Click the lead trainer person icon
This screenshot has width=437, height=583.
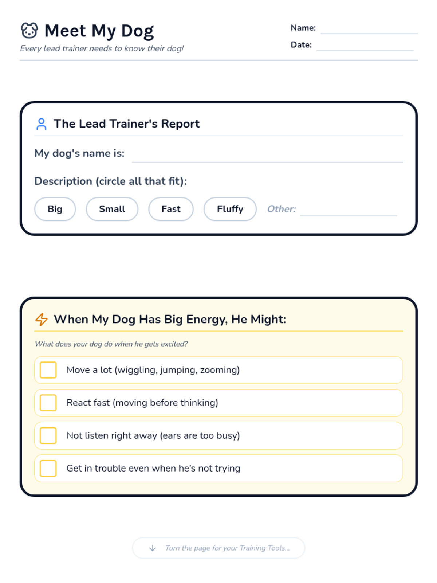(x=42, y=124)
